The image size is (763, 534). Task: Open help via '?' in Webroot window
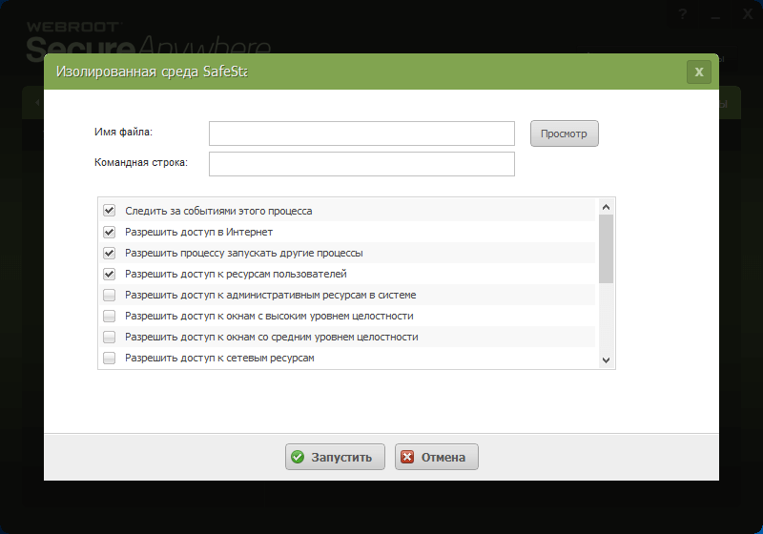click(683, 14)
